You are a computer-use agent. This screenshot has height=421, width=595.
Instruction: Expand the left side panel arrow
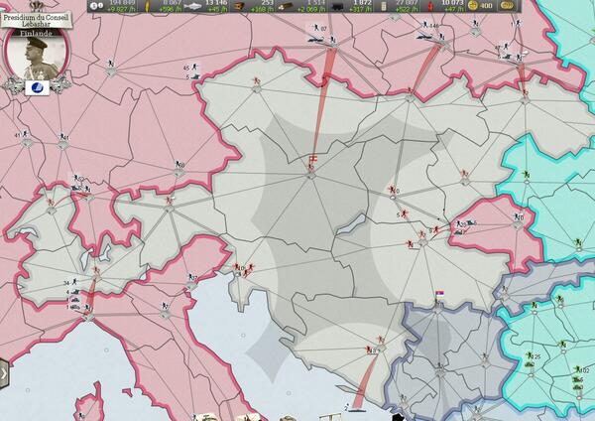[3, 373]
